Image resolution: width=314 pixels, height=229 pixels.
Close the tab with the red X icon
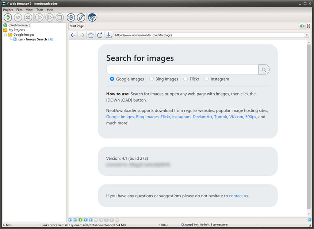(x=309, y=26)
